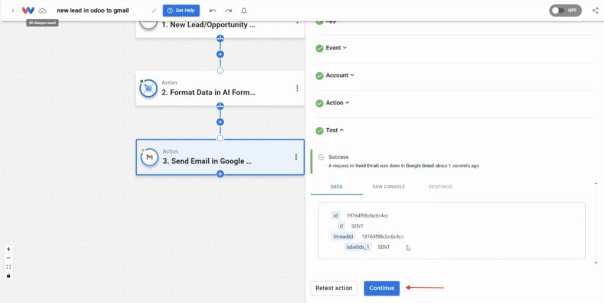Open the notifications bell
The image size is (604, 303).
click(244, 11)
